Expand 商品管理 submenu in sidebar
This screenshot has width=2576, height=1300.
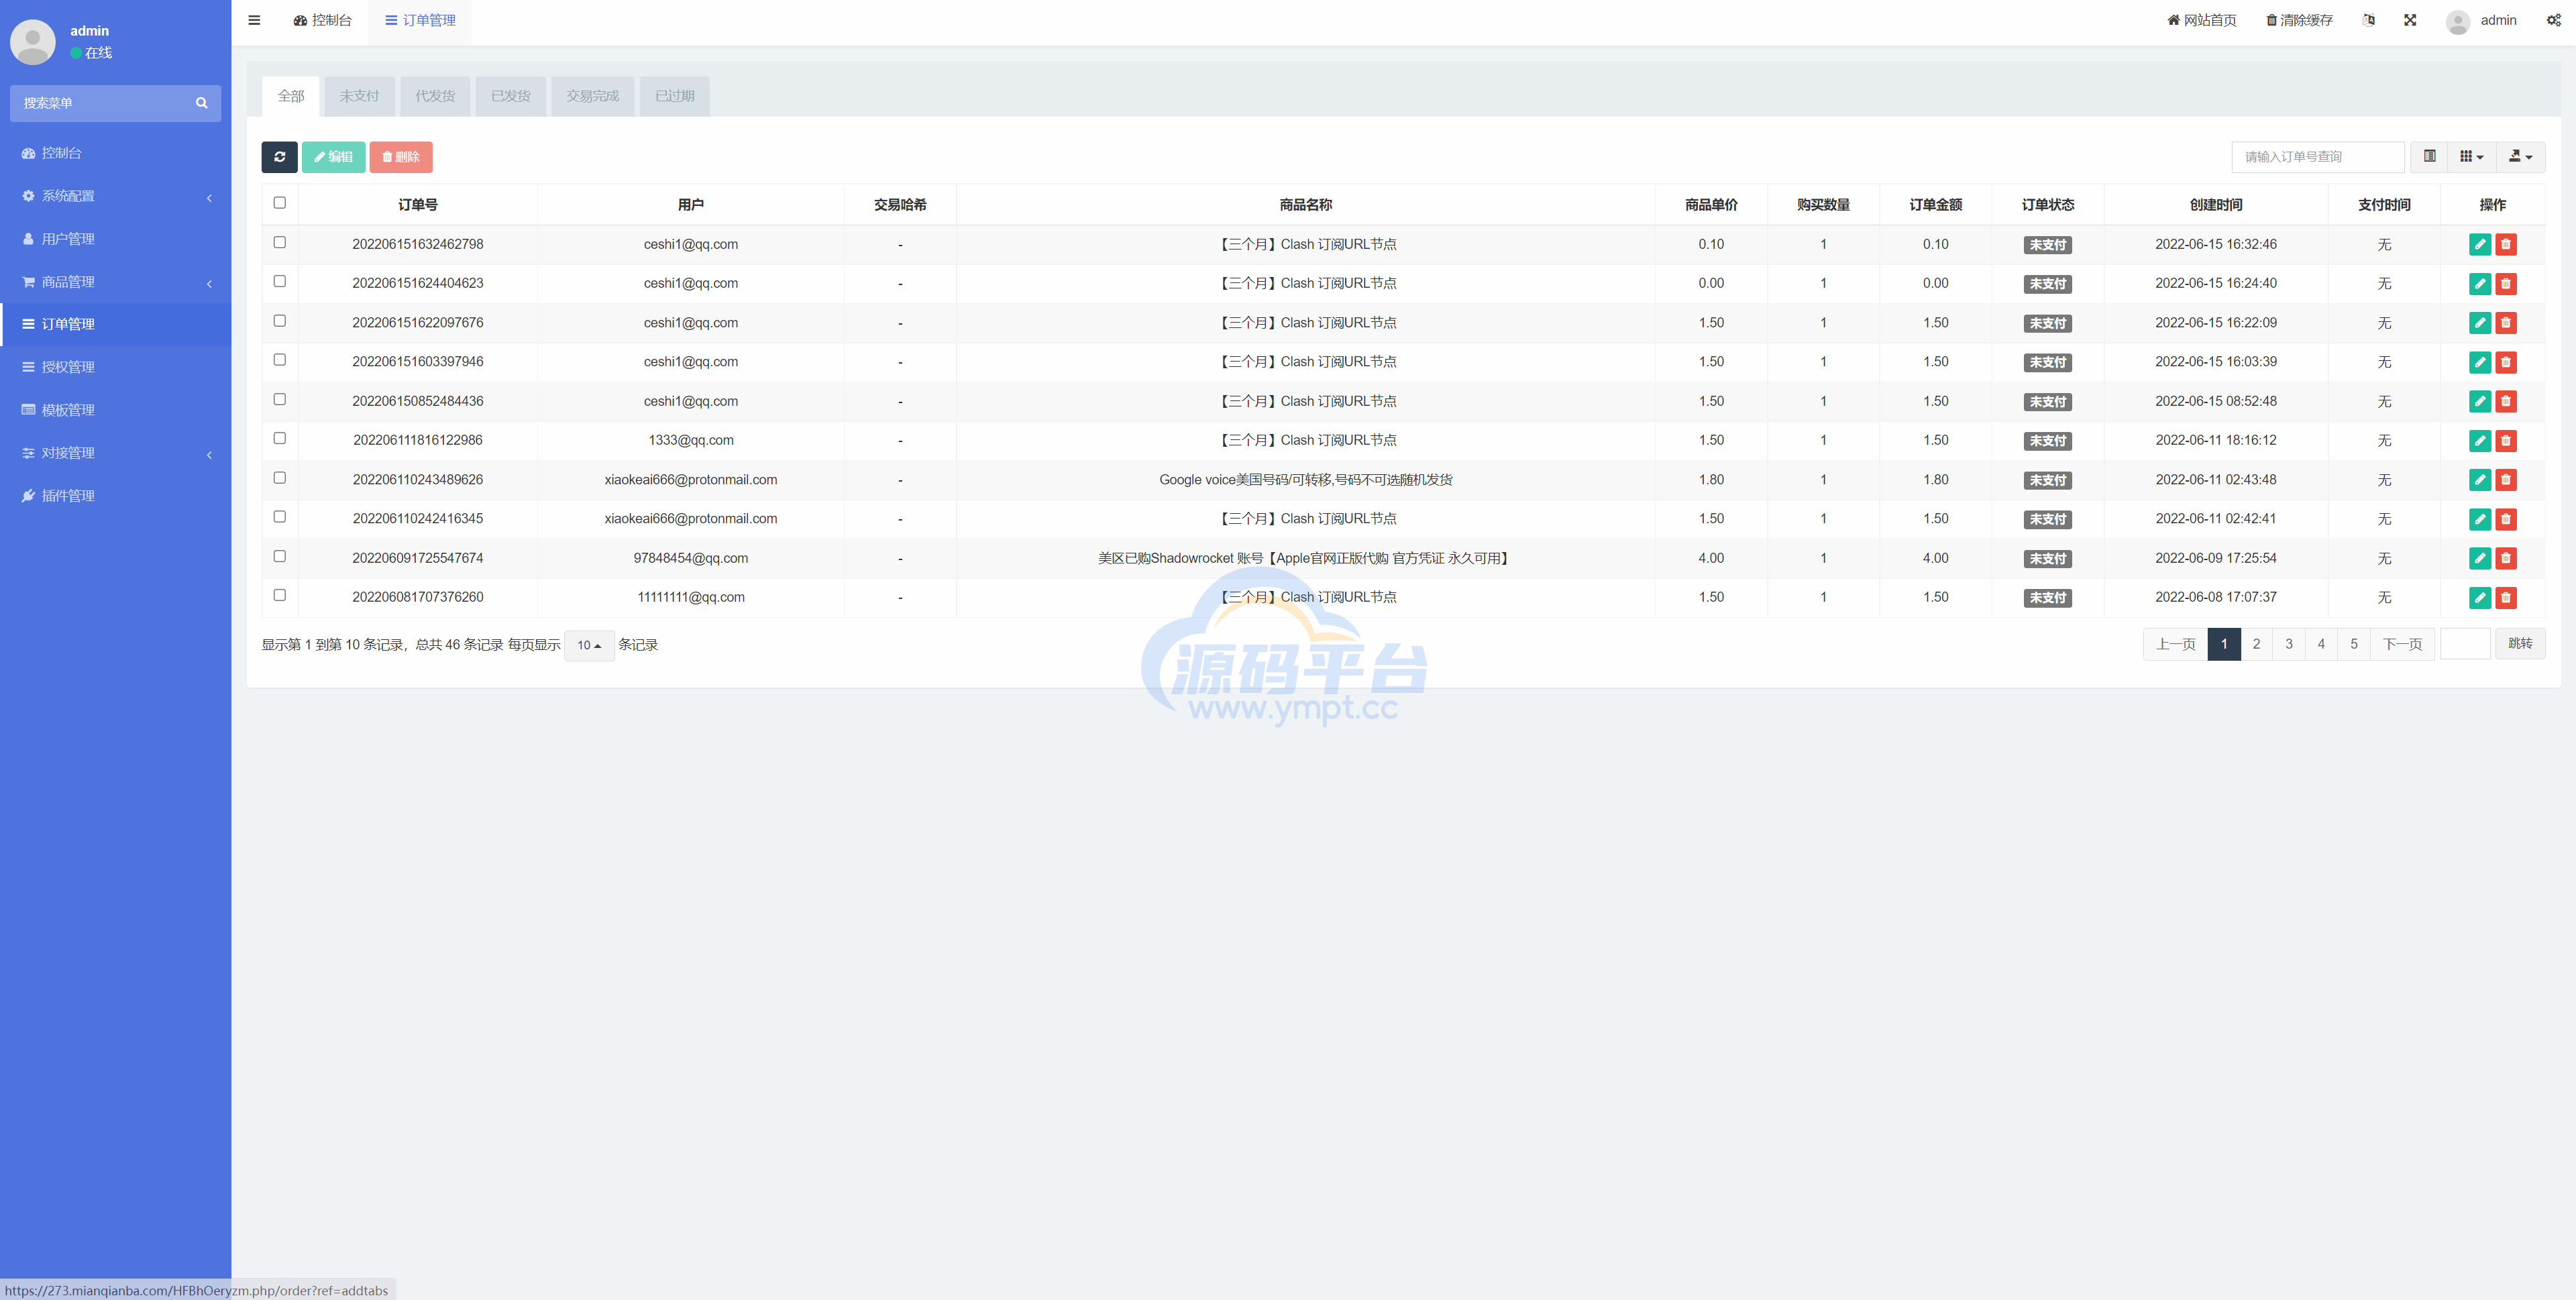point(115,282)
